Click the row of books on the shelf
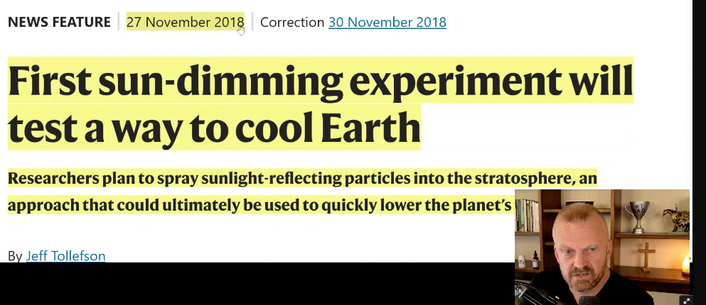The height and width of the screenshot is (305, 706). pyautogui.click(x=527, y=215)
